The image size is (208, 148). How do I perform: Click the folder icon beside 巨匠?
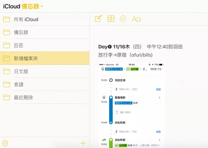[7, 45]
